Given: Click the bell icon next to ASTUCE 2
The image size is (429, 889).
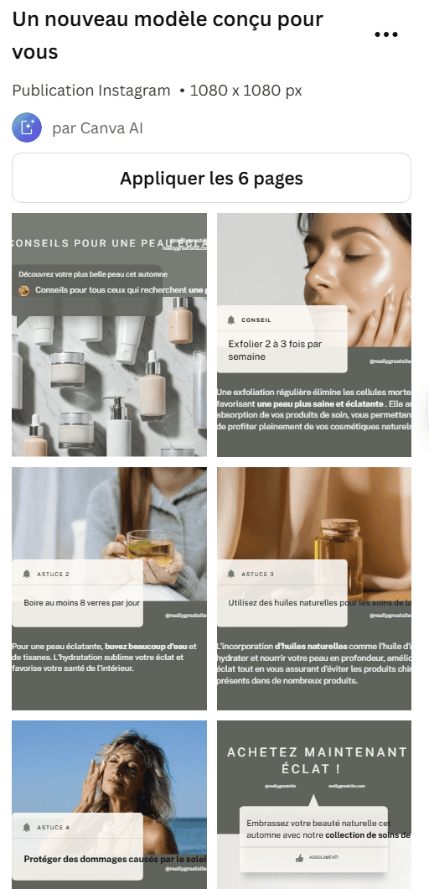Looking at the screenshot, I should pos(26,574).
